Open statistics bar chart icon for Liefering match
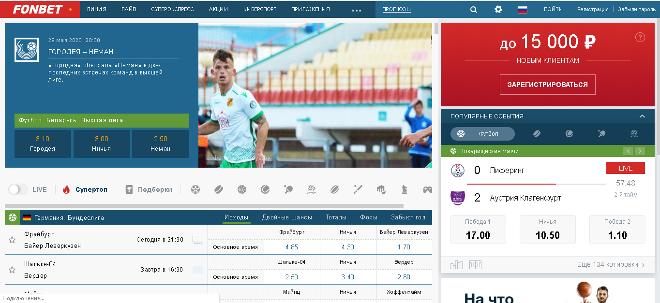660x303 pixels. click(456, 265)
